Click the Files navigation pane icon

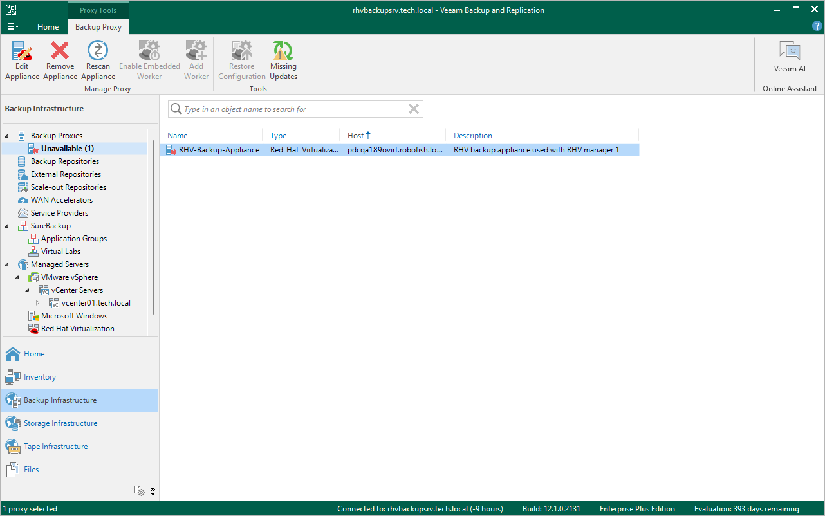(13, 470)
